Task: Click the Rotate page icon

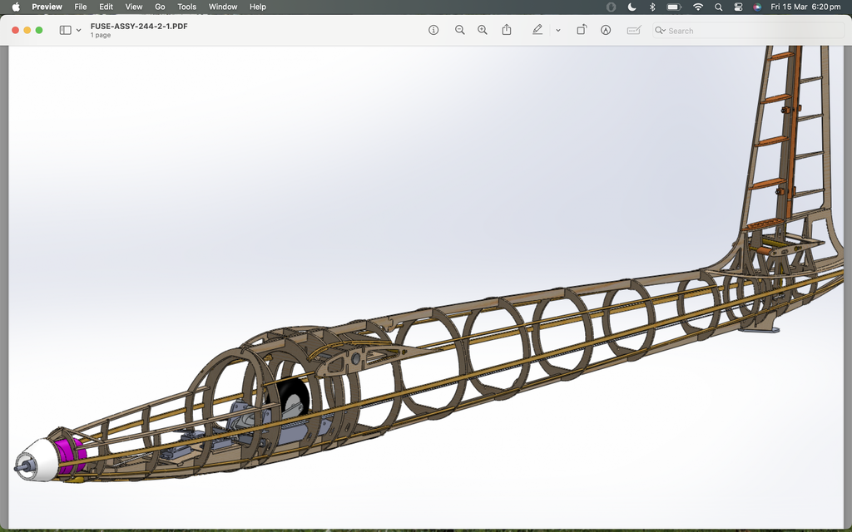Action: (x=582, y=30)
